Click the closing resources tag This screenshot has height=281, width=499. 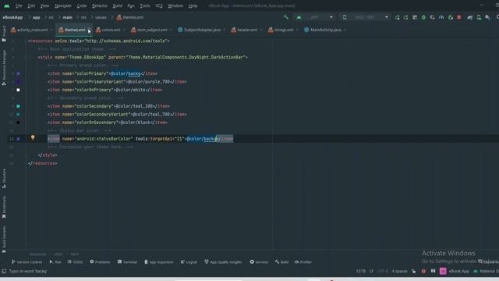pos(43,163)
